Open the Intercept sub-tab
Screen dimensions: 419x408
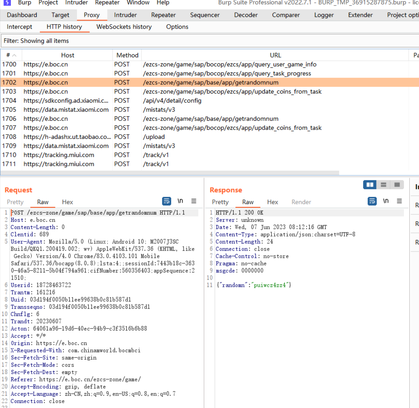coord(19,27)
